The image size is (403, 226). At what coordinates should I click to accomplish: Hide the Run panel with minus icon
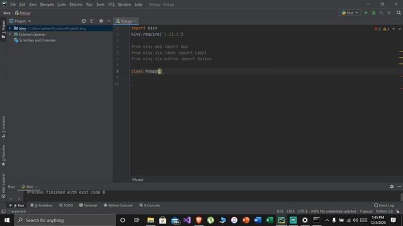(399, 186)
